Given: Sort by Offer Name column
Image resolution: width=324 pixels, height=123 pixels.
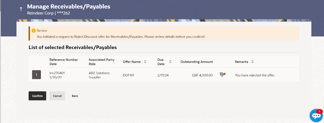Looking at the screenshot, I should click(x=145, y=62).
